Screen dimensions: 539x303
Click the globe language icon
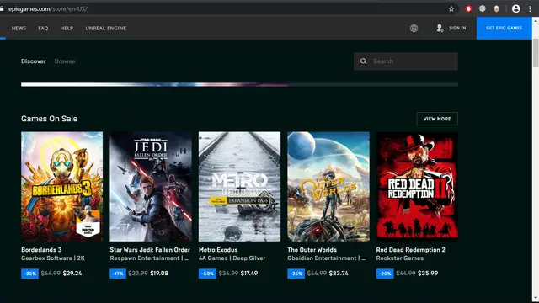pos(414,28)
